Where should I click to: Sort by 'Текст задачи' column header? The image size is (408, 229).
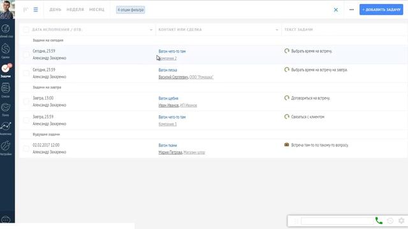298,30
